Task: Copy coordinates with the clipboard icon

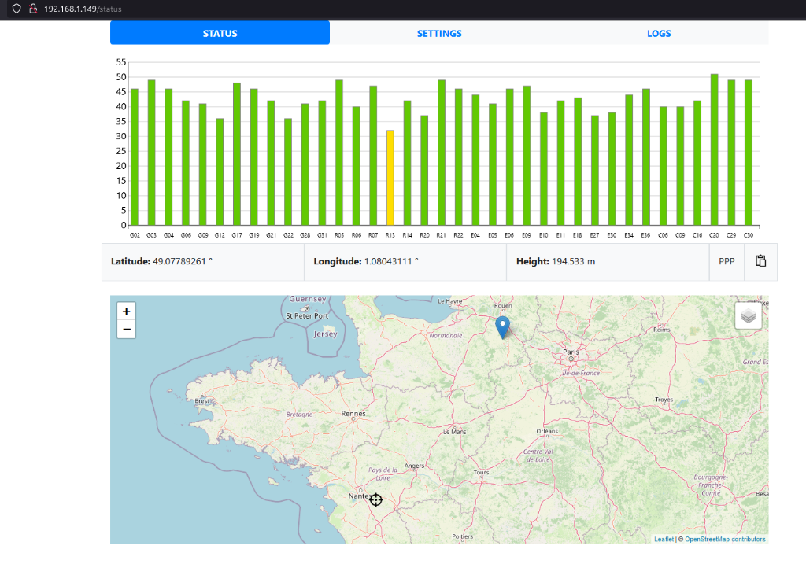Action: click(761, 261)
